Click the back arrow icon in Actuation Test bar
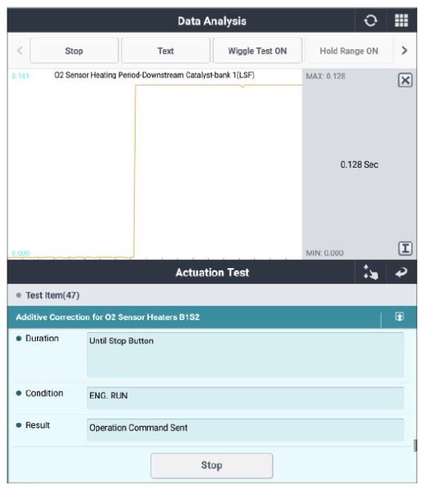 401,273
